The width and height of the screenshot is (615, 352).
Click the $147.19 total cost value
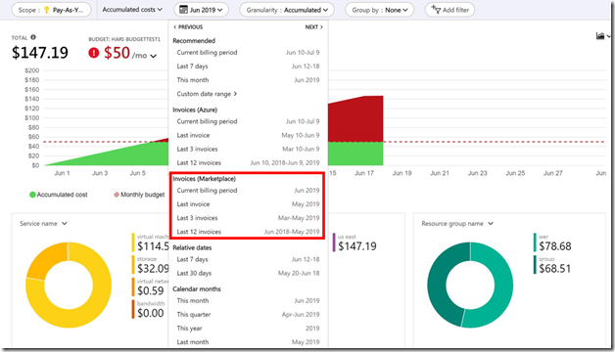[40, 53]
